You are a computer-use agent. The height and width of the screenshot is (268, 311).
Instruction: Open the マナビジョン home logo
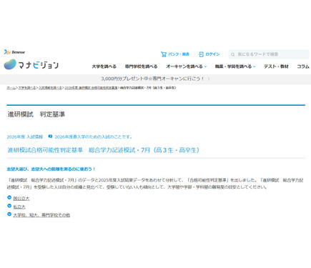coord(31,64)
